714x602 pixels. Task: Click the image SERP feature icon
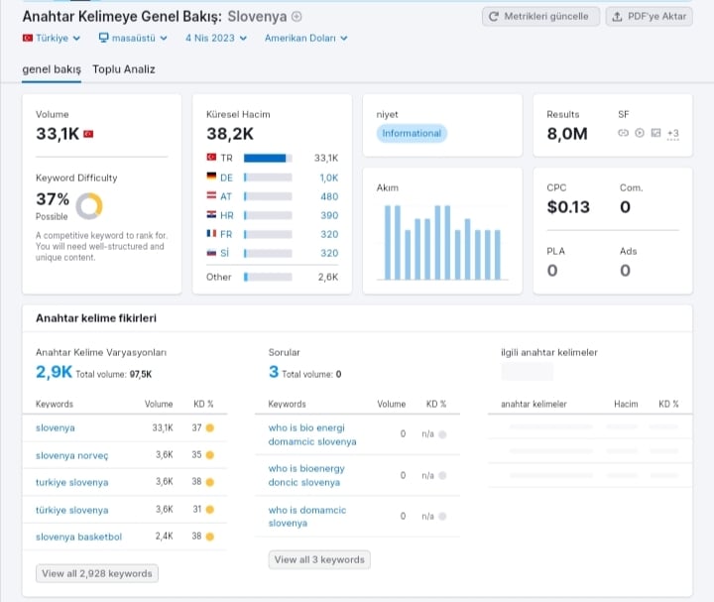[655, 133]
